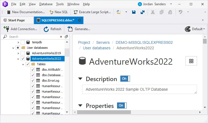Open the Database menu
Screen dimensions: 208x123
coord(46,4)
